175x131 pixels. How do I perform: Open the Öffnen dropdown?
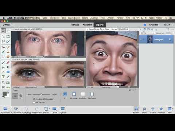point(13,25)
